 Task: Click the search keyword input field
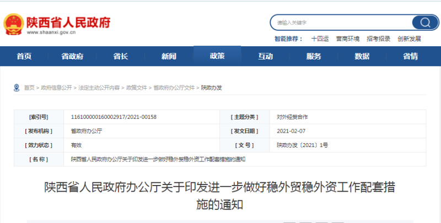pos(342,23)
